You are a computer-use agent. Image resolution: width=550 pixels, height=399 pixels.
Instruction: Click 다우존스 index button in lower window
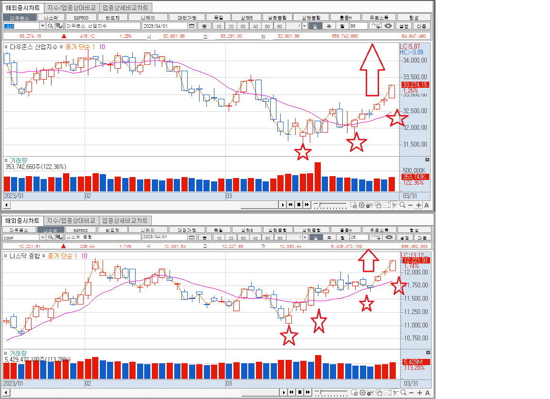tap(19, 230)
